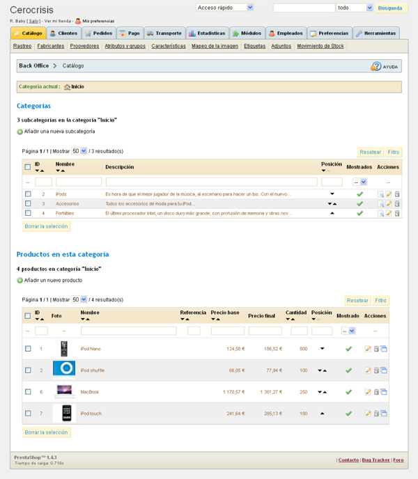Open the Ayuda help icon
Screen dimensions: 418x479
click(376, 66)
